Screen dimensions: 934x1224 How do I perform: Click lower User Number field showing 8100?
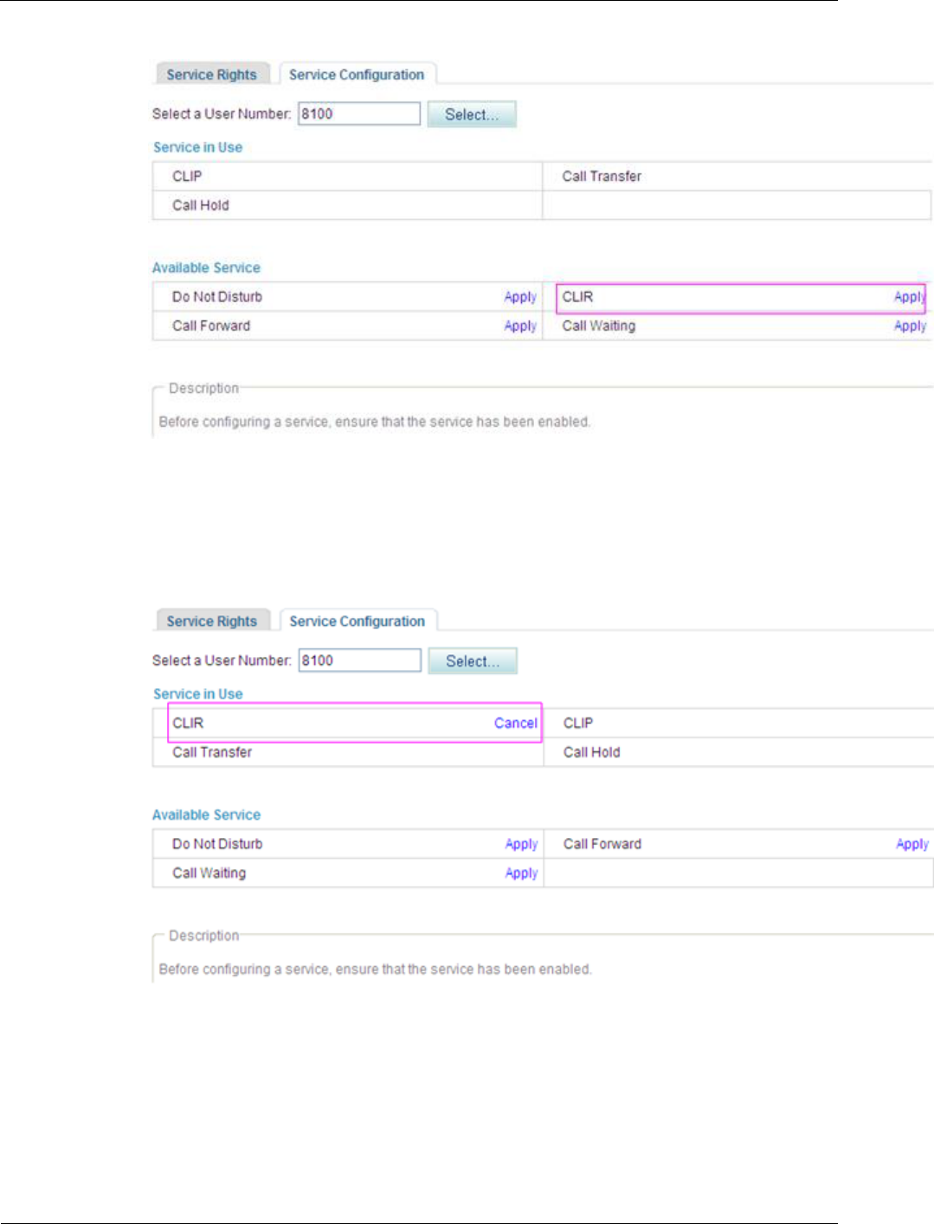360,660
